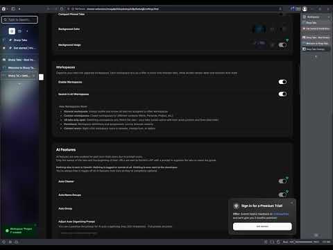Dismiss the green workspace created notification
Image resolution: width=333 pixels, height=250 pixels.
pos(35,225)
